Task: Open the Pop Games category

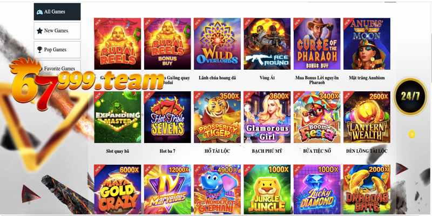Action: (57, 50)
